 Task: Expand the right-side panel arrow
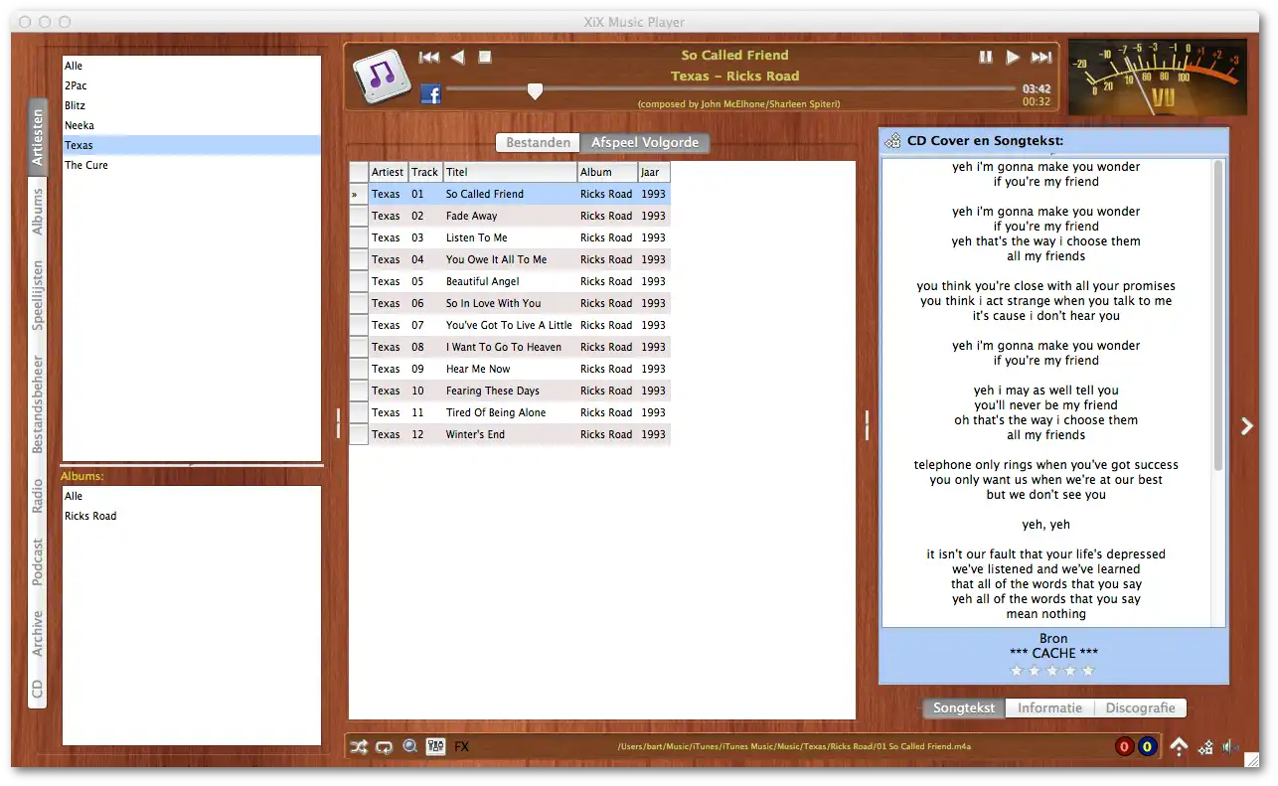tap(1247, 425)
